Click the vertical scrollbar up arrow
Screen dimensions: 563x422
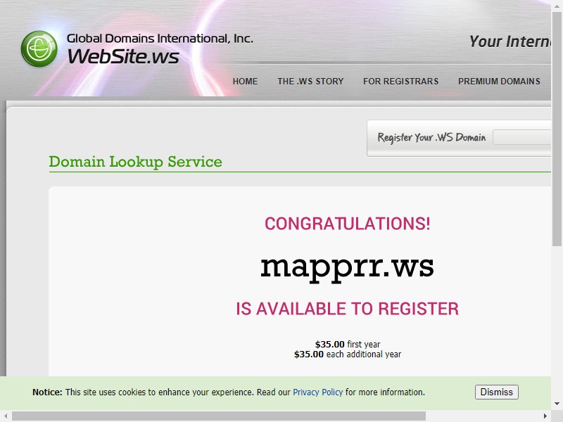557,6
